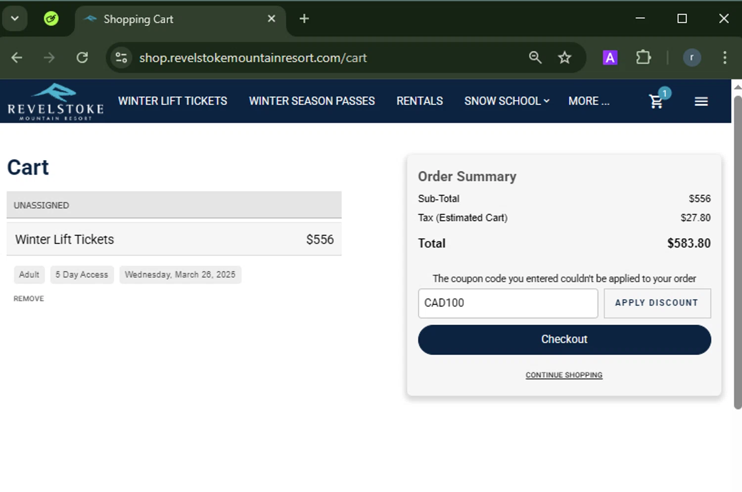Click the scrollbar up arrow

point(738,87)
